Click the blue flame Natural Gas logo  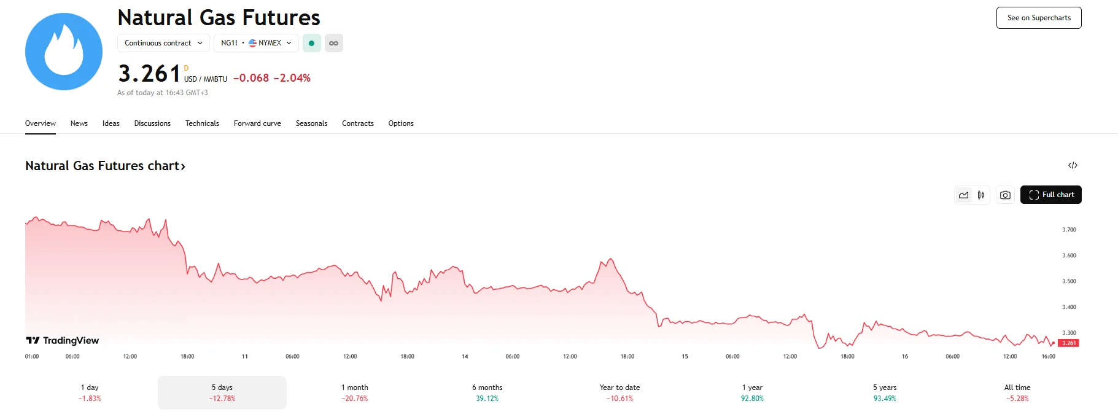point(64,52)
